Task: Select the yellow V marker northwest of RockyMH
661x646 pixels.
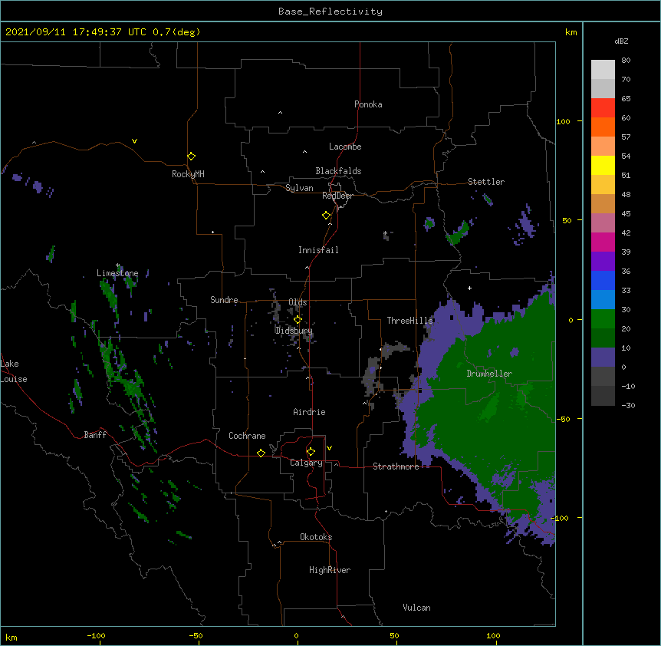Action: tap(134, 141)
